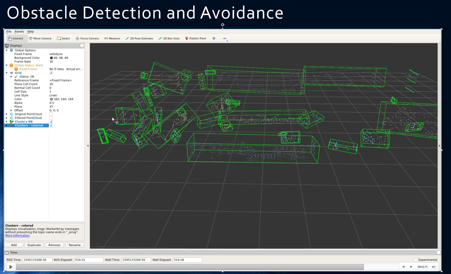Open the Panels menu

point(19,31)
